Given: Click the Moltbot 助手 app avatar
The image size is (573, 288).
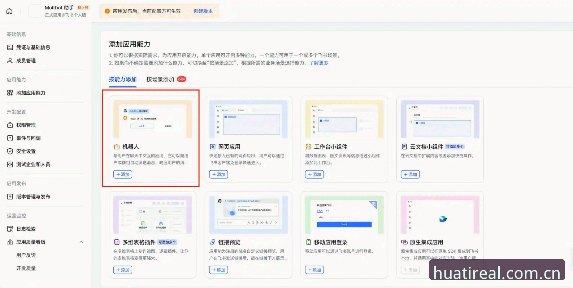Looking at the screenshot, I should tap(35, 11).
